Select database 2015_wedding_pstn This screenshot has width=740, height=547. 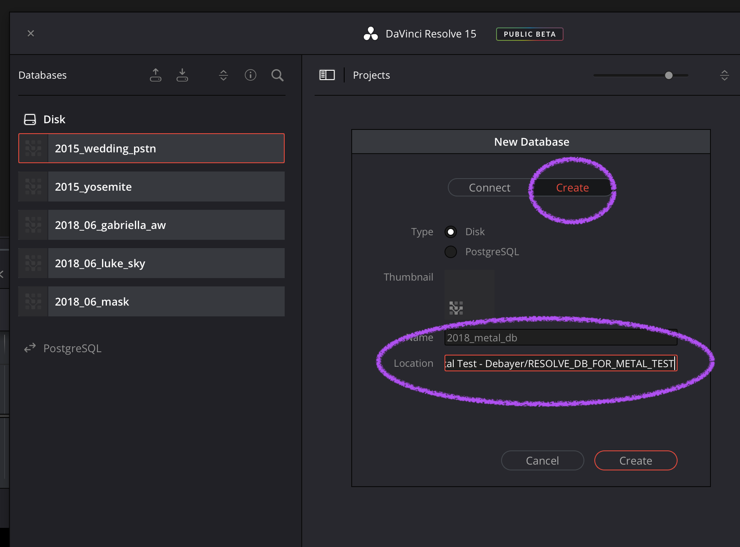point(151,148)
